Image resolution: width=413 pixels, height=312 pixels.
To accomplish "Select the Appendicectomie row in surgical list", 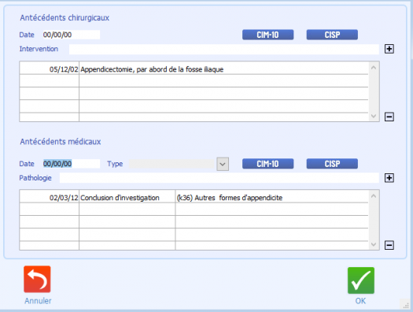I will click(194, 69).
